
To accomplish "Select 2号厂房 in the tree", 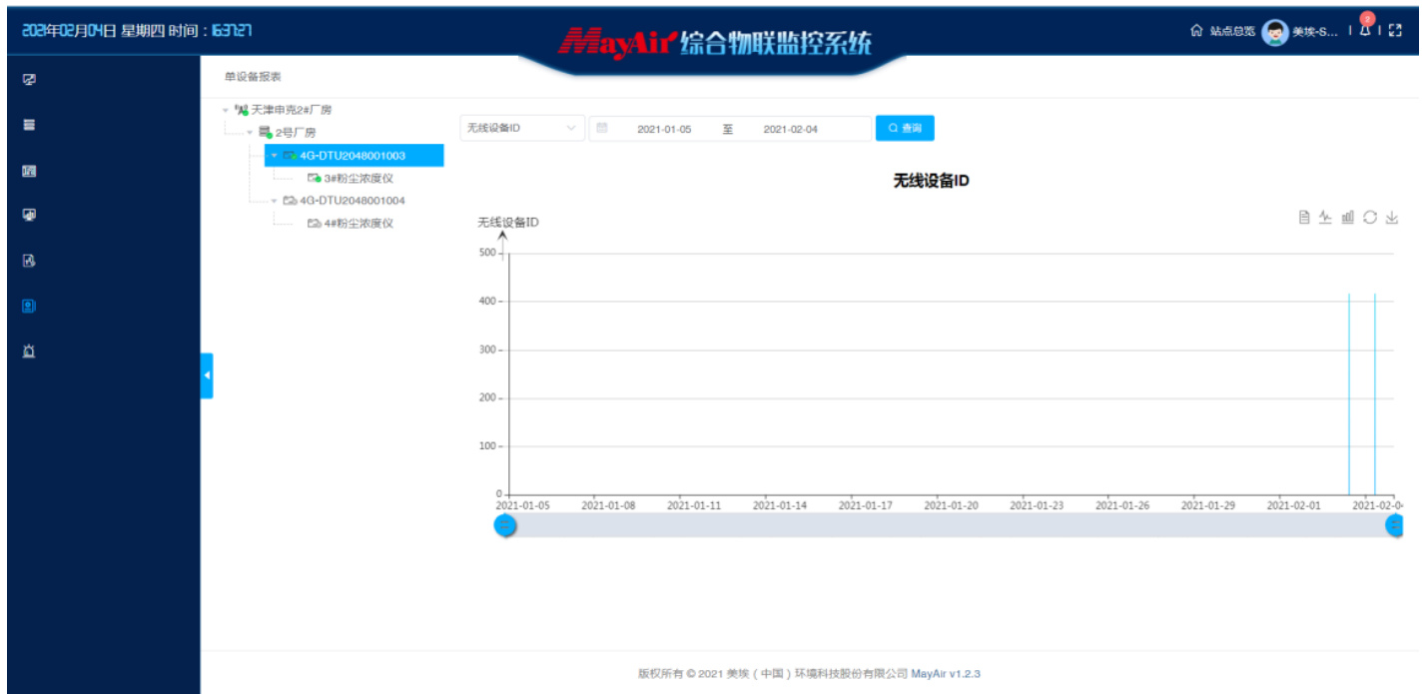I will pyautogui.click(x=296, y=132).
